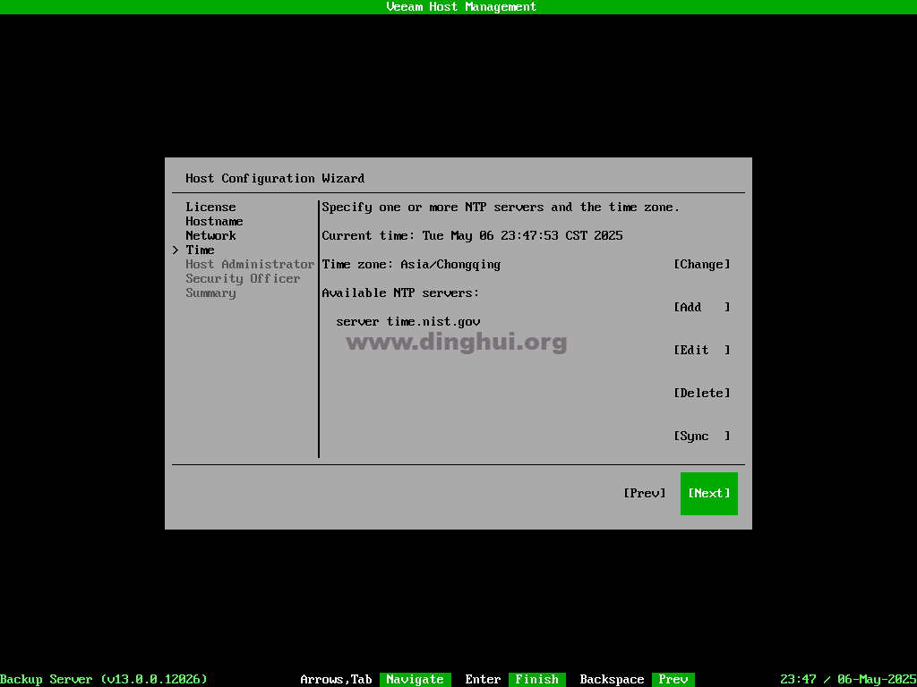Click the Backup Server version text
Image resolution: width=917 pixels, height=687 pixels.
coord(104,680)
